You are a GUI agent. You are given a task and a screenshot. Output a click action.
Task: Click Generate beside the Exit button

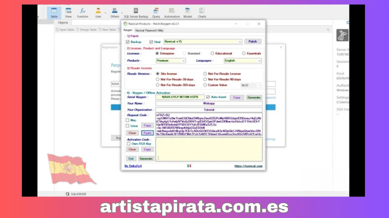[146, 159]
